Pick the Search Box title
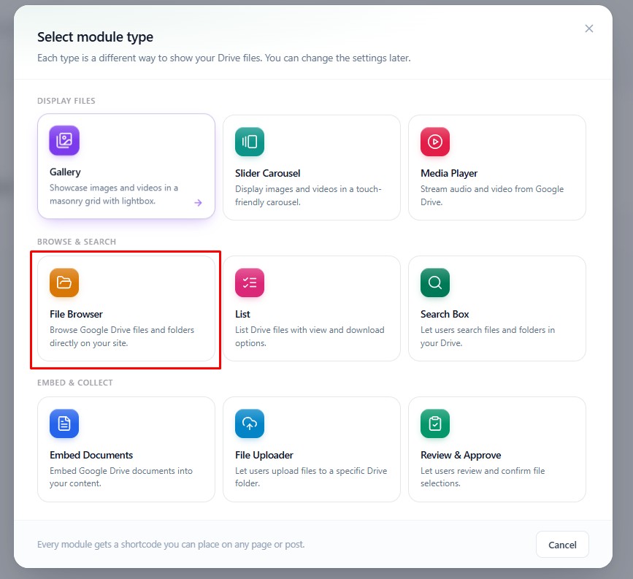The width and height of the screenshot is (633, 579). pos(445,314)
